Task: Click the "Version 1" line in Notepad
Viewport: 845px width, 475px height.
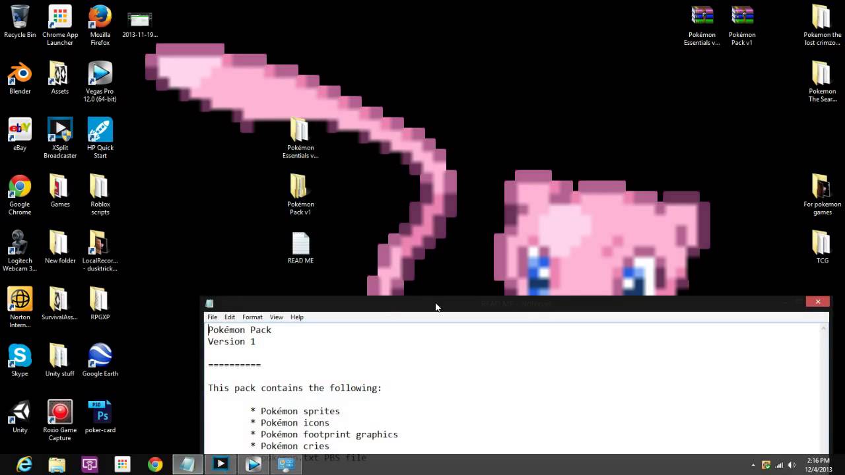Action: 232,342
